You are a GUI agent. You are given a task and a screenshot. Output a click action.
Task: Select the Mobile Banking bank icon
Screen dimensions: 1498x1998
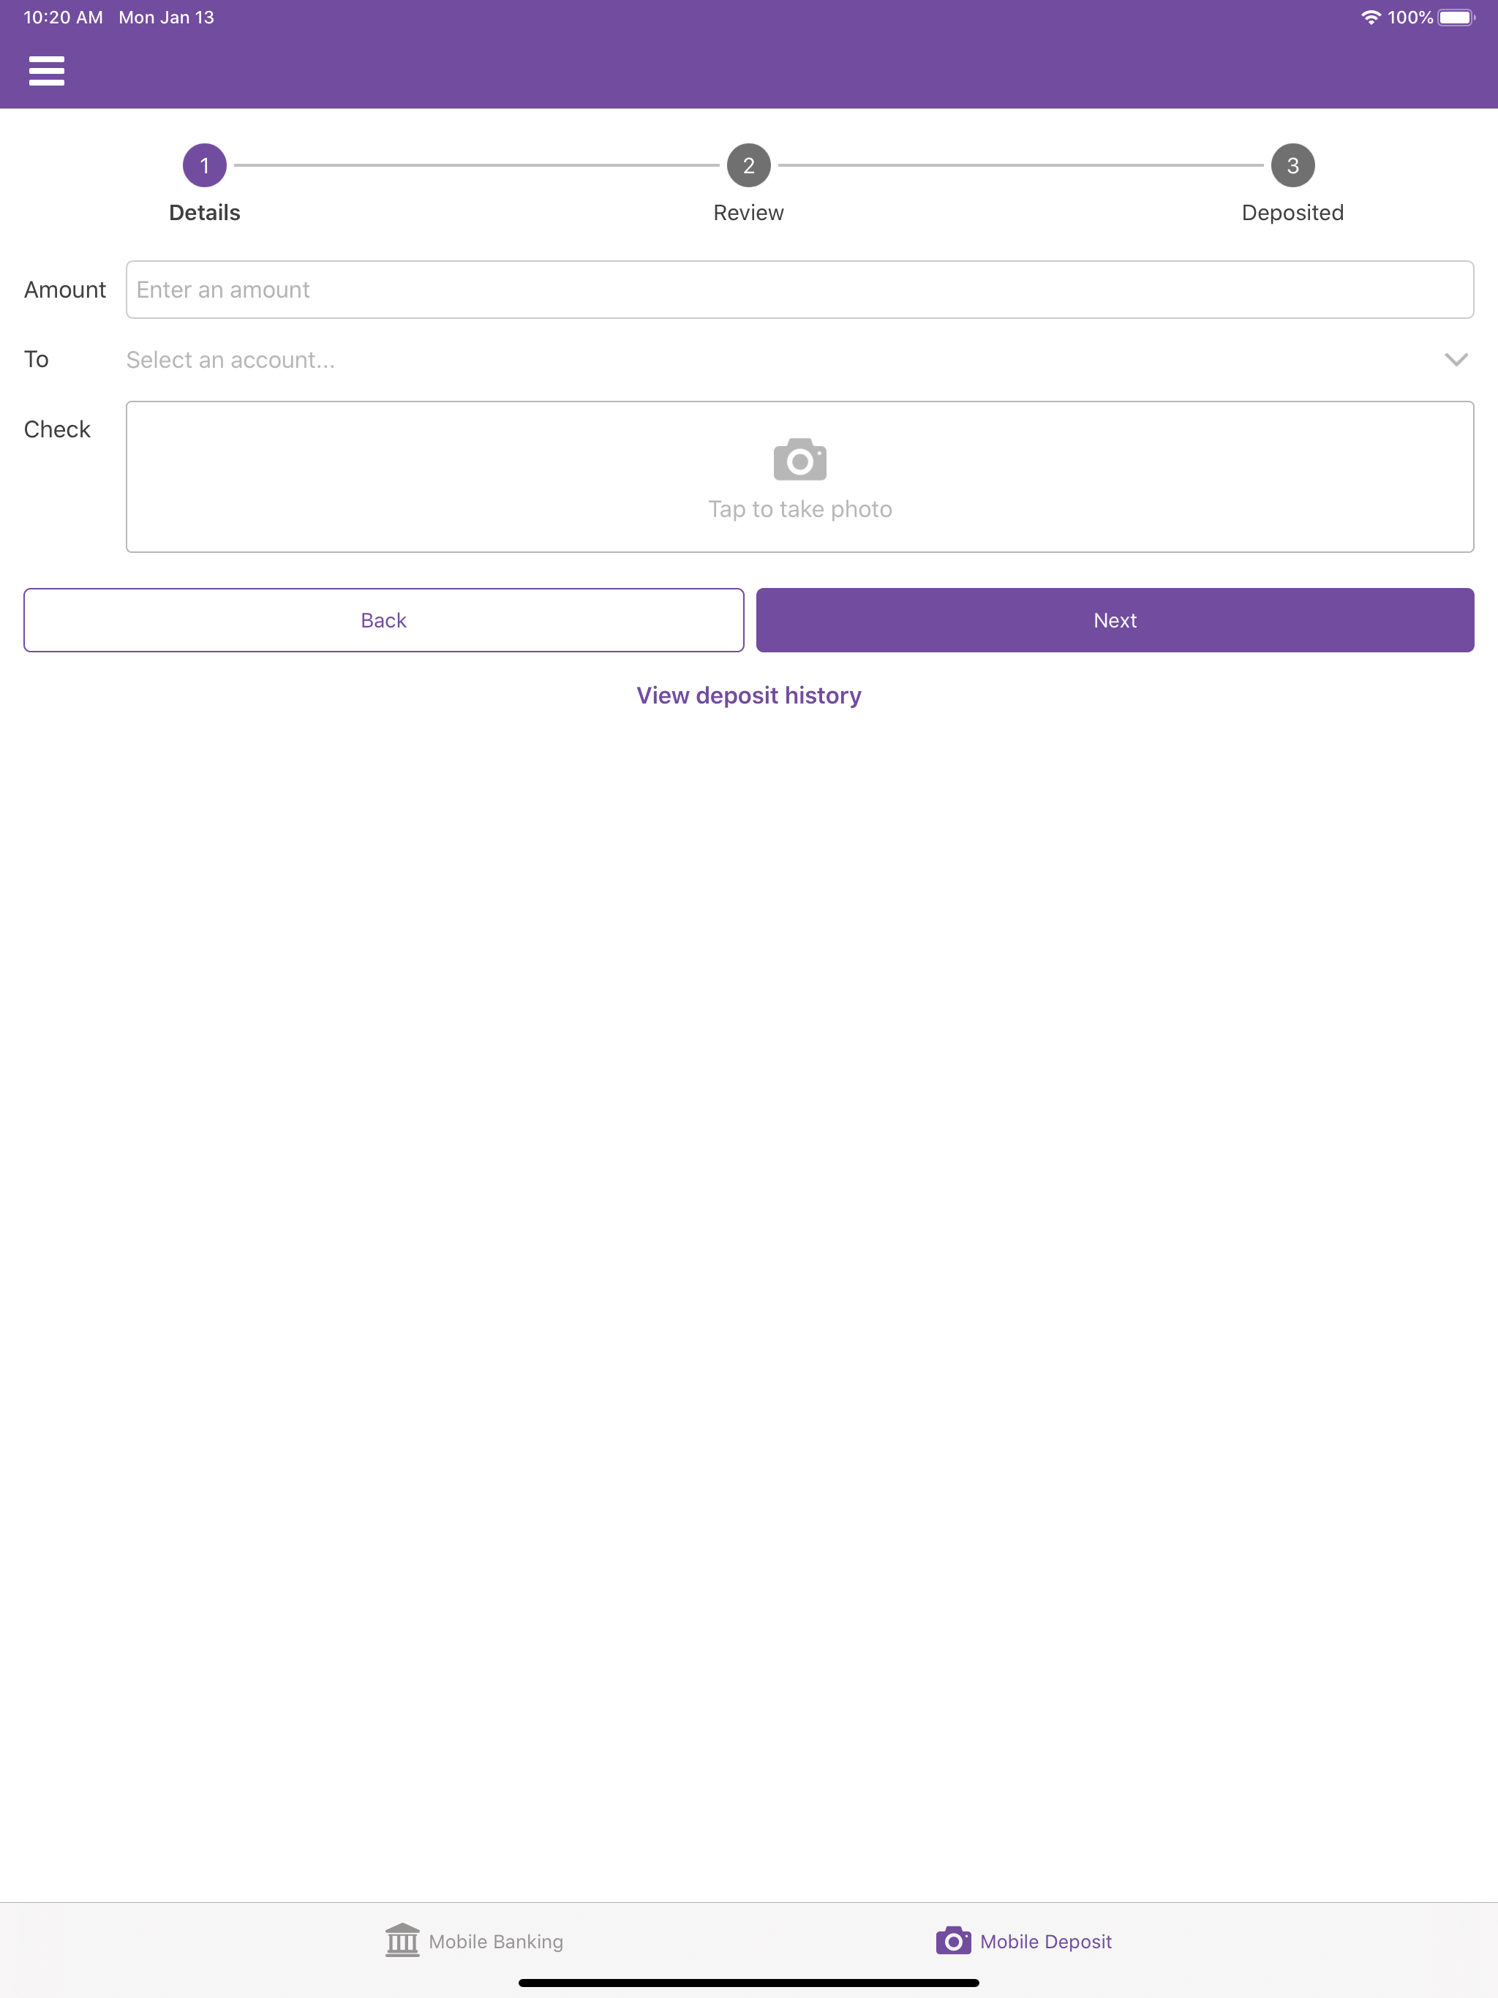(x=402, y=1940)
